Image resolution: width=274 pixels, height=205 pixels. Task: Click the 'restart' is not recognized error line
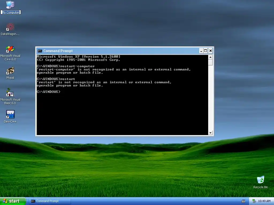point(104,82)
